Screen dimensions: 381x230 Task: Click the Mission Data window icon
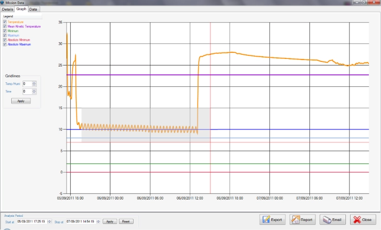point(3,3)
